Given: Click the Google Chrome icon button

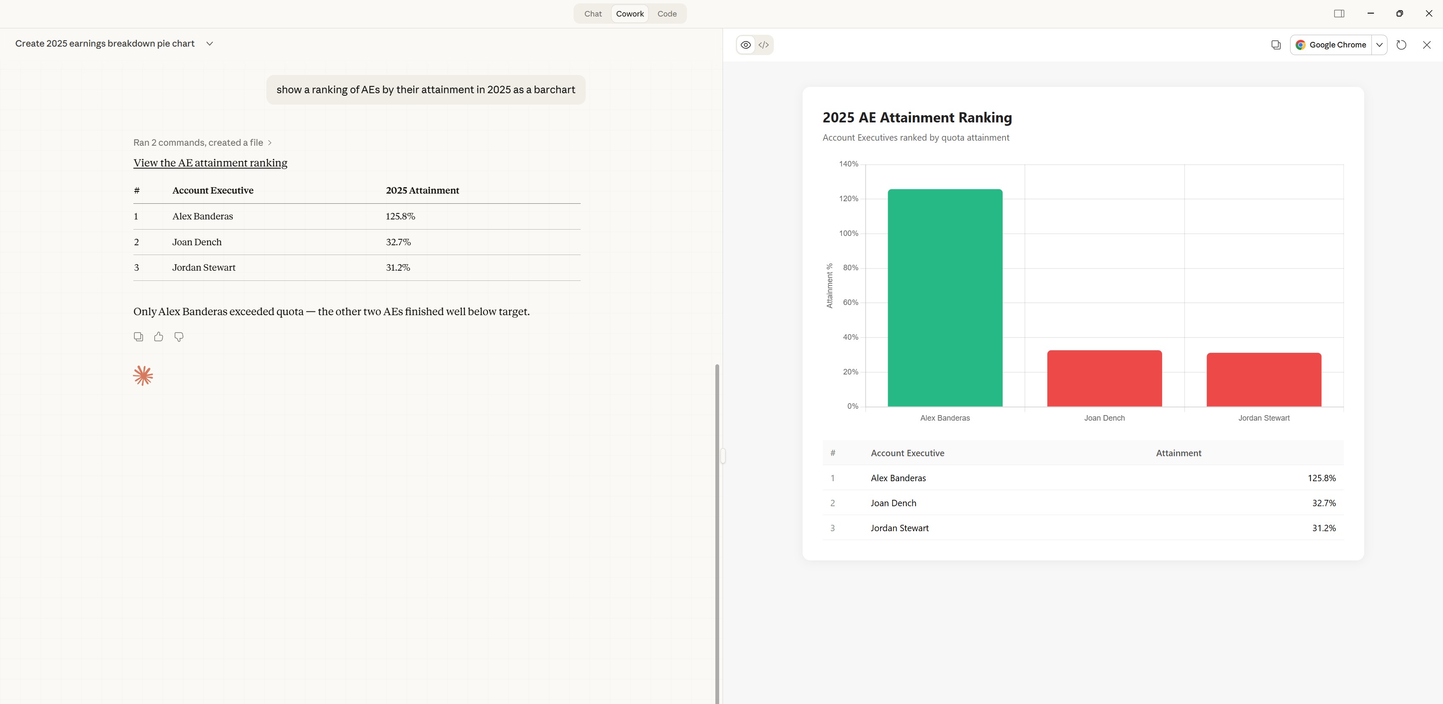Looking at the screenshot, I should pyautogui.click(x=1331, y=45).
